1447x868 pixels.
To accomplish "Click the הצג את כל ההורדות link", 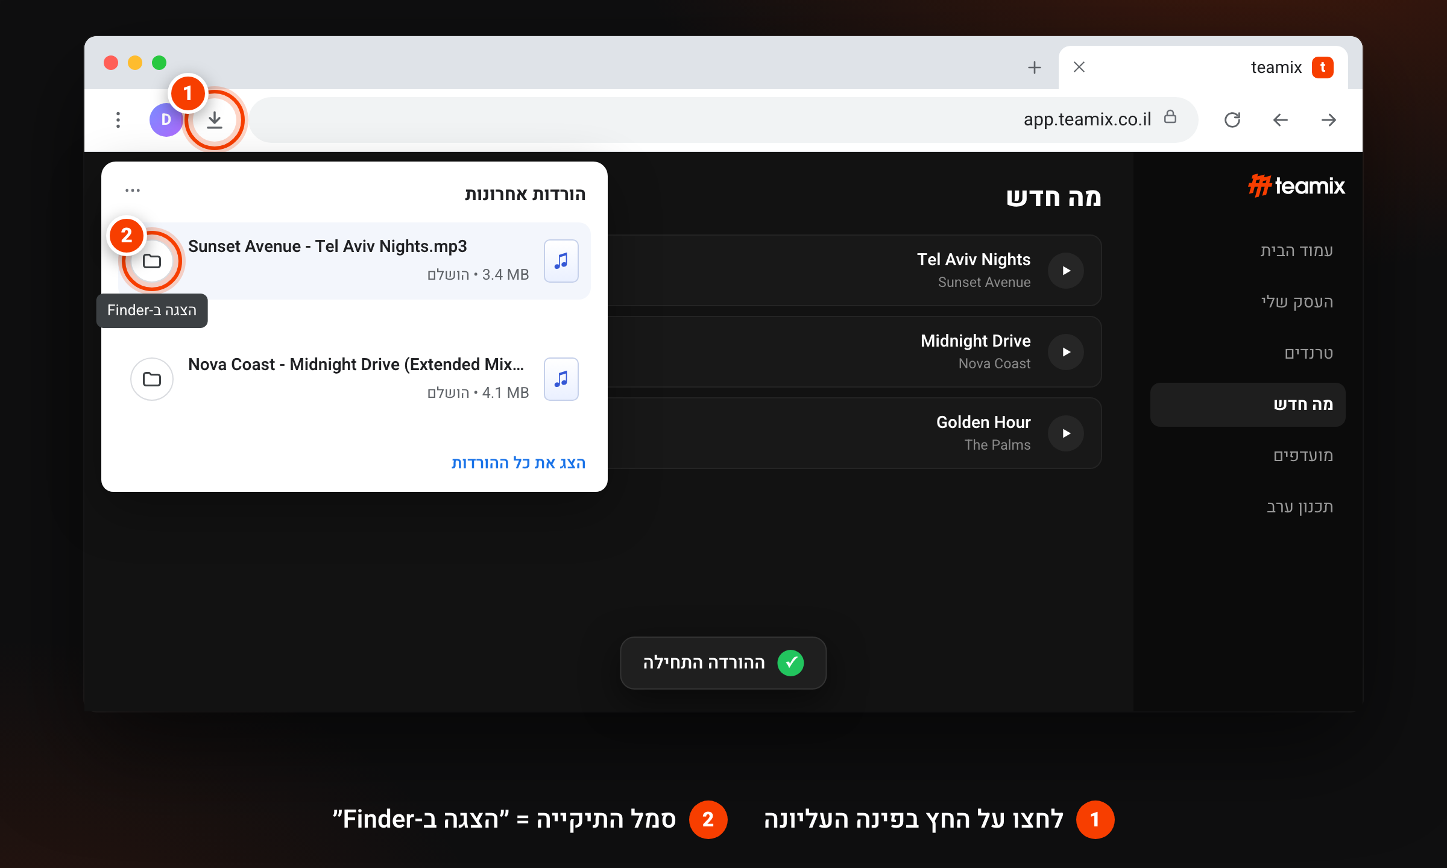I will [519, 463].
